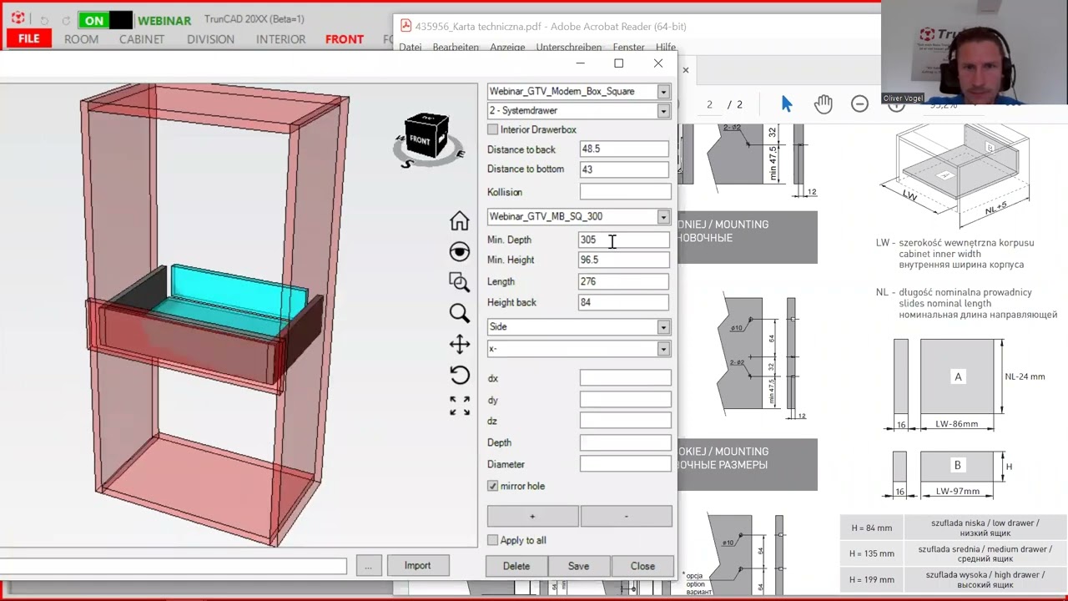The height and width of the screenshot is (601, 1068).
Task: Open the Datei menu in Acrobat
Action: click(x=411, y=48)
